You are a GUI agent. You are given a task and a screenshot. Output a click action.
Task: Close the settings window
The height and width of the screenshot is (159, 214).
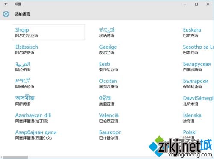208,4
